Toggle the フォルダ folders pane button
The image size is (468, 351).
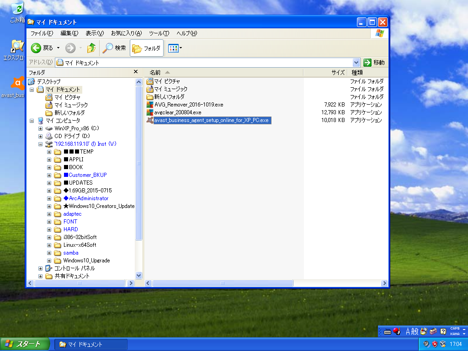pyautogui.click(x=147, y=48)
